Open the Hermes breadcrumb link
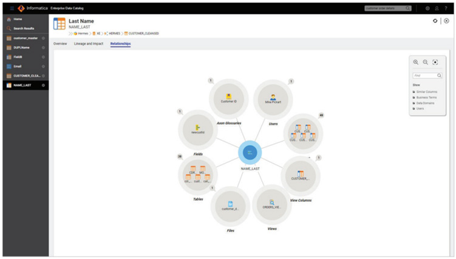 [83, 33]
